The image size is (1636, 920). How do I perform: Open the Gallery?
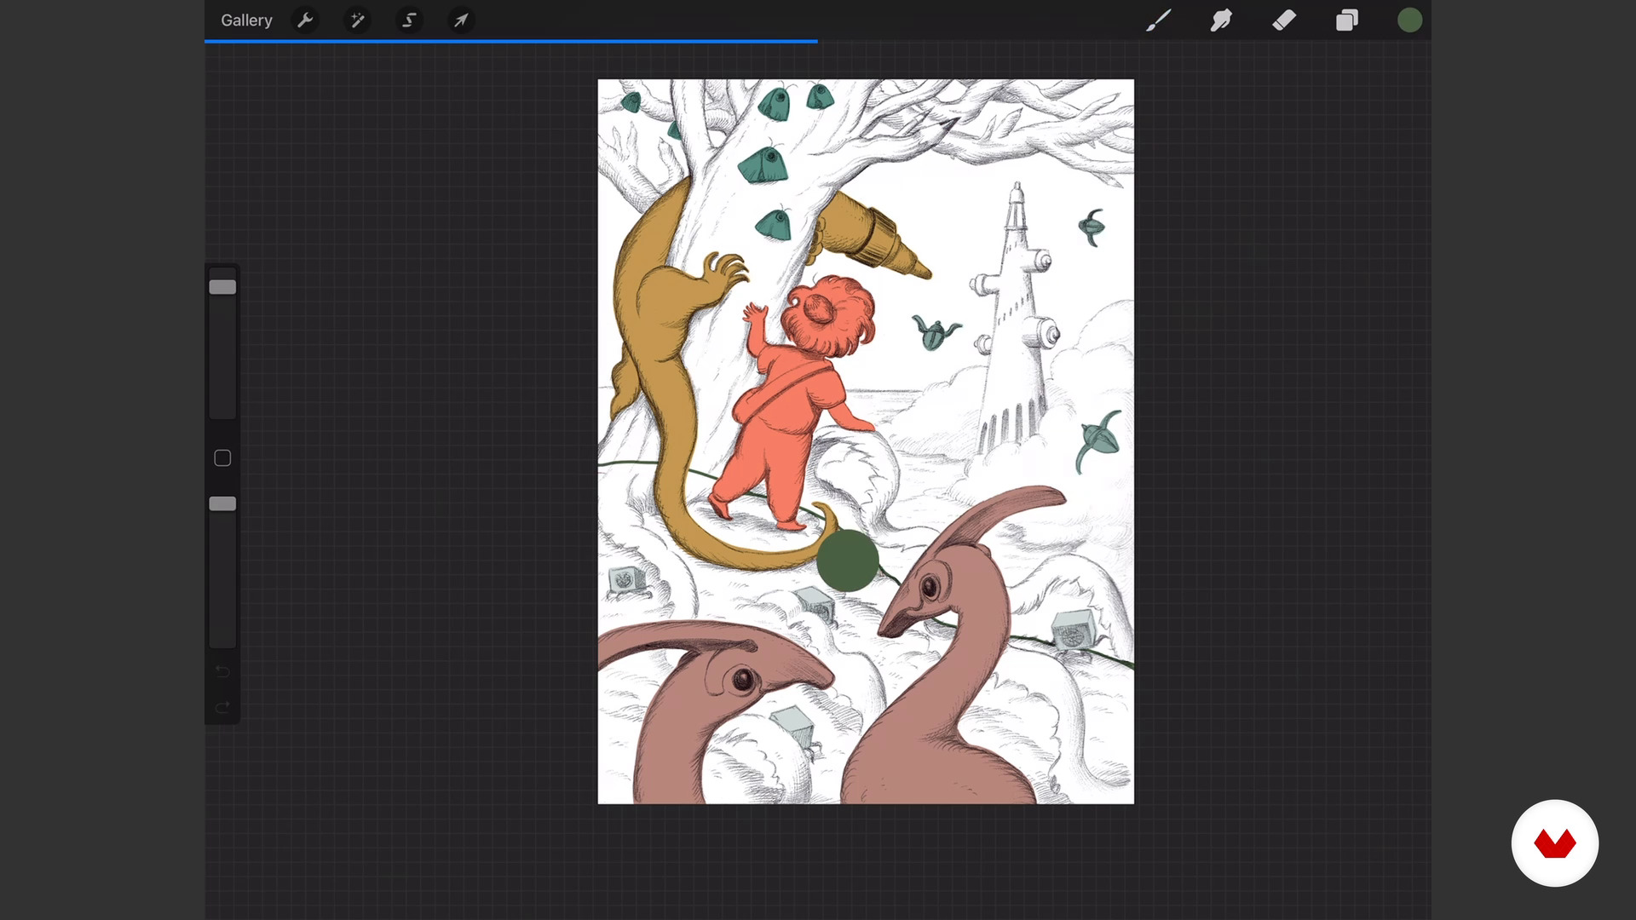coord(246,20)
